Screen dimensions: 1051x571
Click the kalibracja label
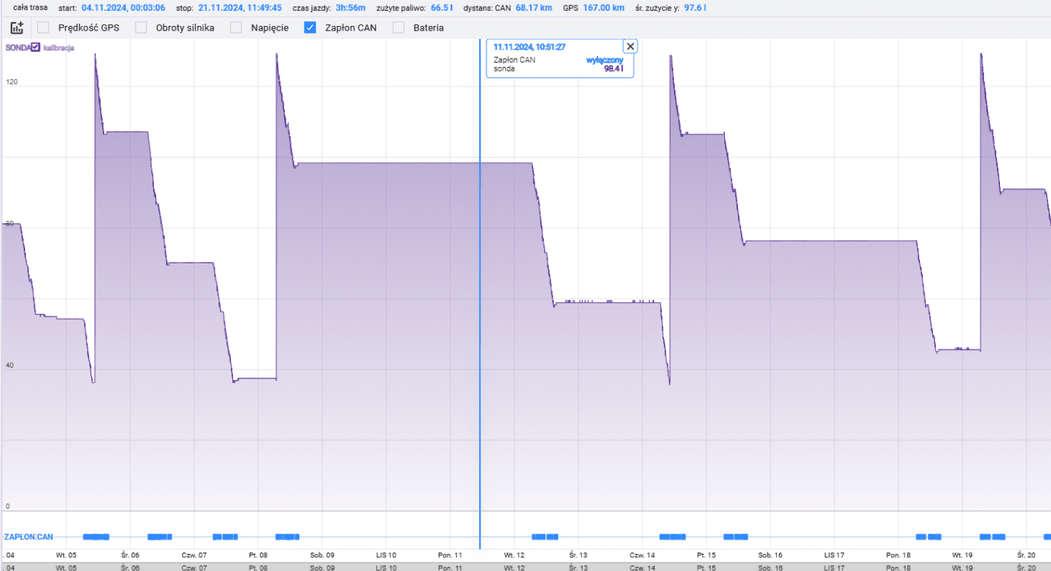coord(59,47)
